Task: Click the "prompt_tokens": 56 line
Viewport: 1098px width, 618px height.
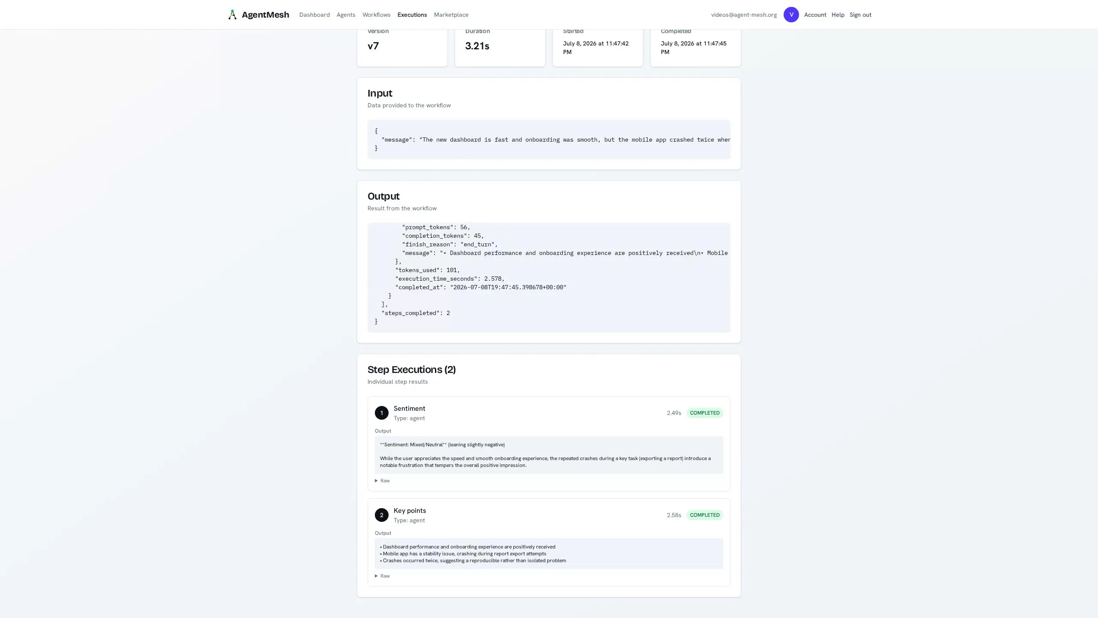Action: pos(436,227)
